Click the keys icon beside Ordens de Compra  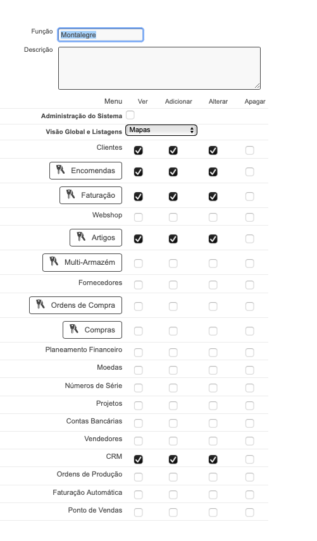pyautogui.click(x=40, y=304)
